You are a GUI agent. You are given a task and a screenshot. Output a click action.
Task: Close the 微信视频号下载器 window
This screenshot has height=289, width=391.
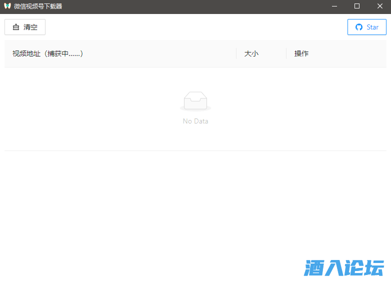tap(380, 6)
